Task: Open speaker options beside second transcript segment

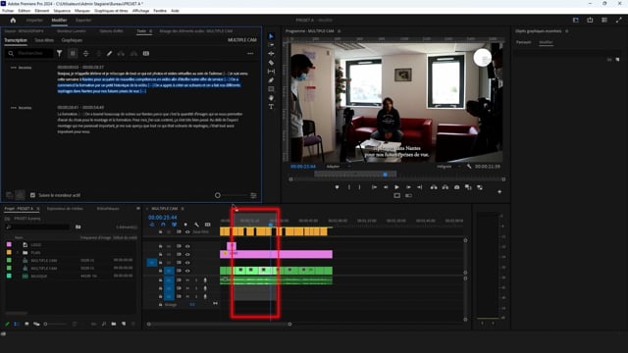Action: coord(14,108)
